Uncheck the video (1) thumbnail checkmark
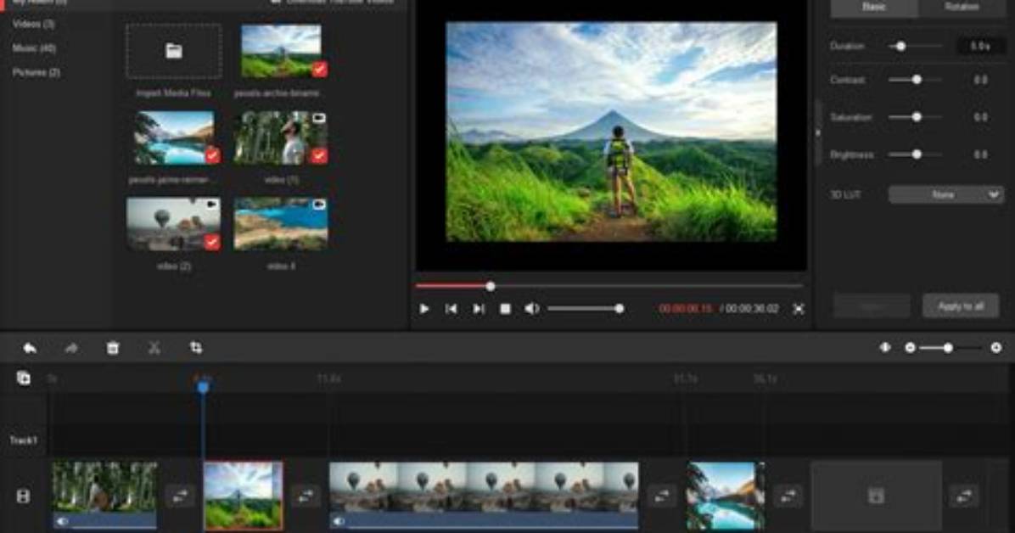Screen dimensions: 1015x533 click(318, 155)
